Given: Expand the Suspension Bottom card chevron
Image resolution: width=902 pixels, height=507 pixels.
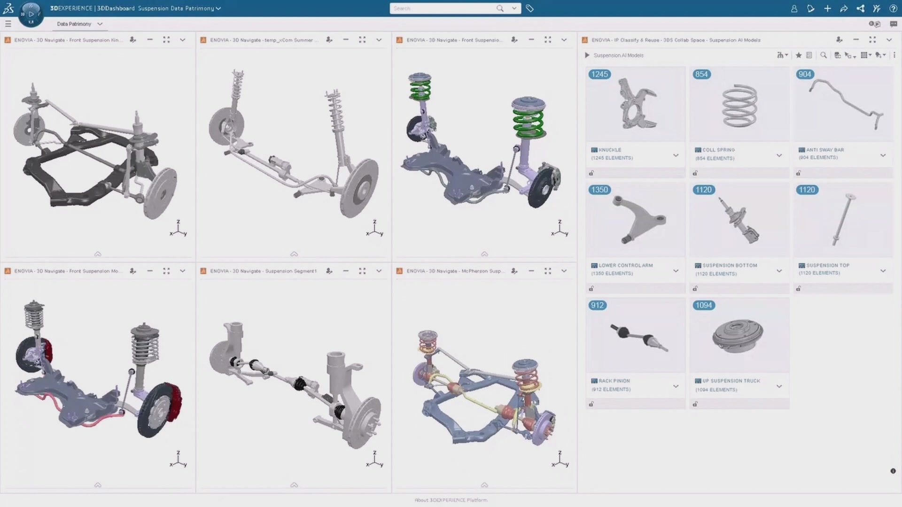Looking at the screenshot, I should [x=779, y=270].
